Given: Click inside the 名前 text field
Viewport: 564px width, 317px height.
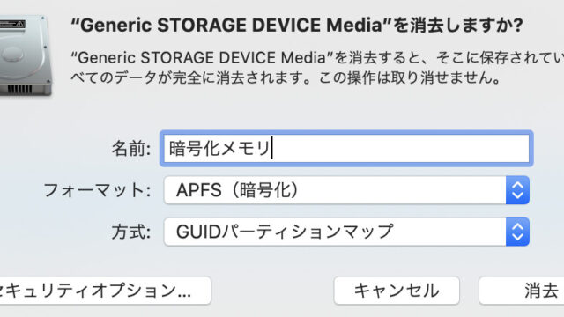Looking at the screenshot, I should [346, 149].
